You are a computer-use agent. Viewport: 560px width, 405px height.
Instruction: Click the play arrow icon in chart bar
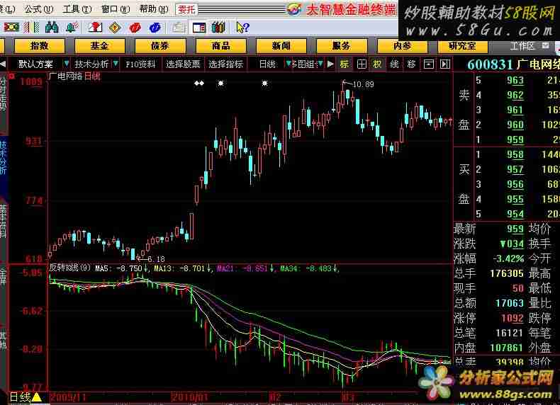point(330,64)
